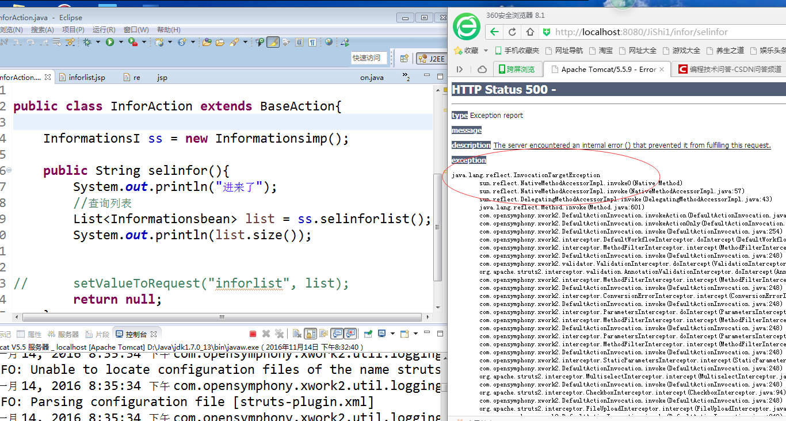Click Clear Console icon in console toolbar
The width and height of the screenshot is (786, 421).
297,334
